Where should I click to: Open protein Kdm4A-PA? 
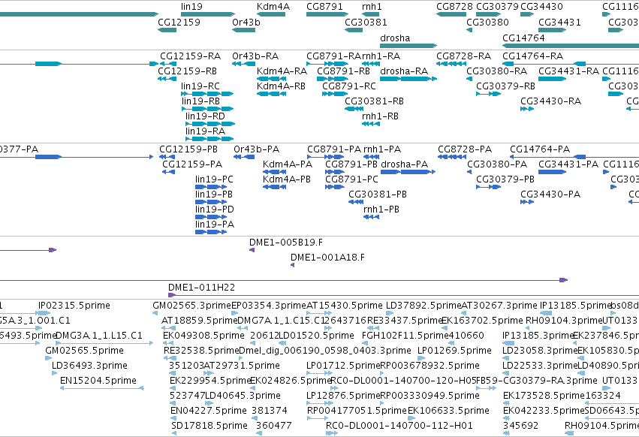click(x=288, y=164)
